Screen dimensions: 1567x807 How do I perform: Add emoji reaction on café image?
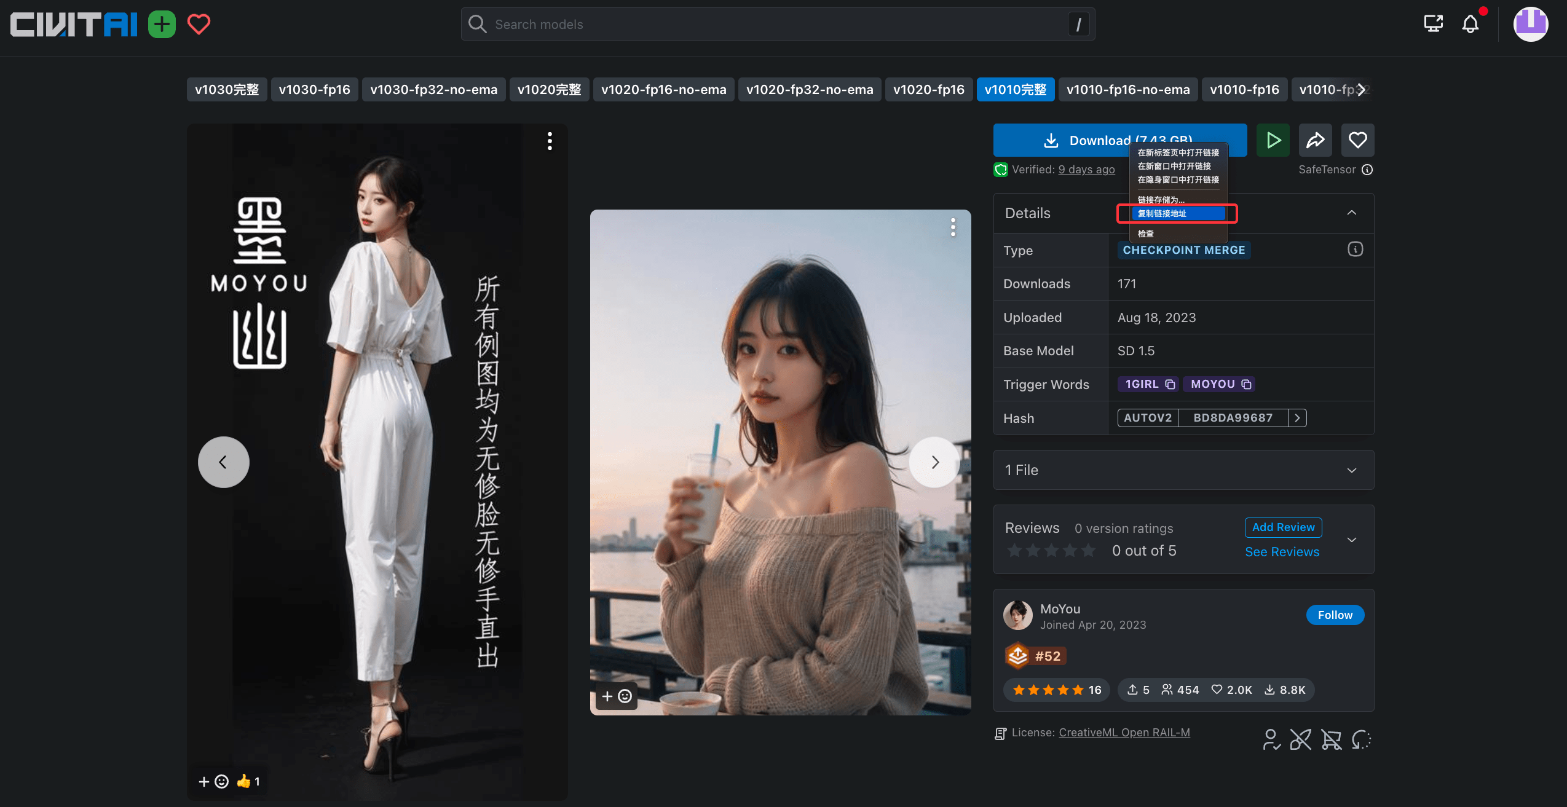617,696
